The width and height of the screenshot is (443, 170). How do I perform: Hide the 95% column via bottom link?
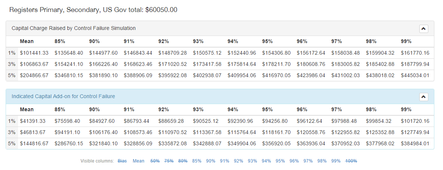(x=280, y=161)
